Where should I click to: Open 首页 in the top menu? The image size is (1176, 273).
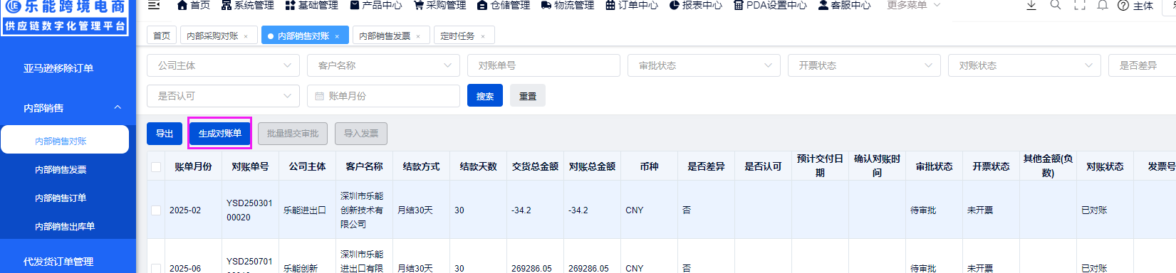tap(194, 5)
